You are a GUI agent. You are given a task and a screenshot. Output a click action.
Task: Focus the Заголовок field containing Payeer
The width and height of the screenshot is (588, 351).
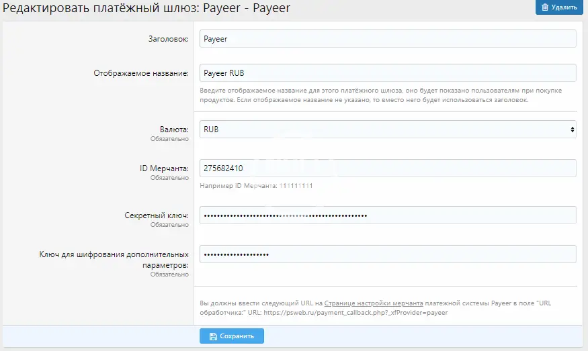(x=388, y=39)
